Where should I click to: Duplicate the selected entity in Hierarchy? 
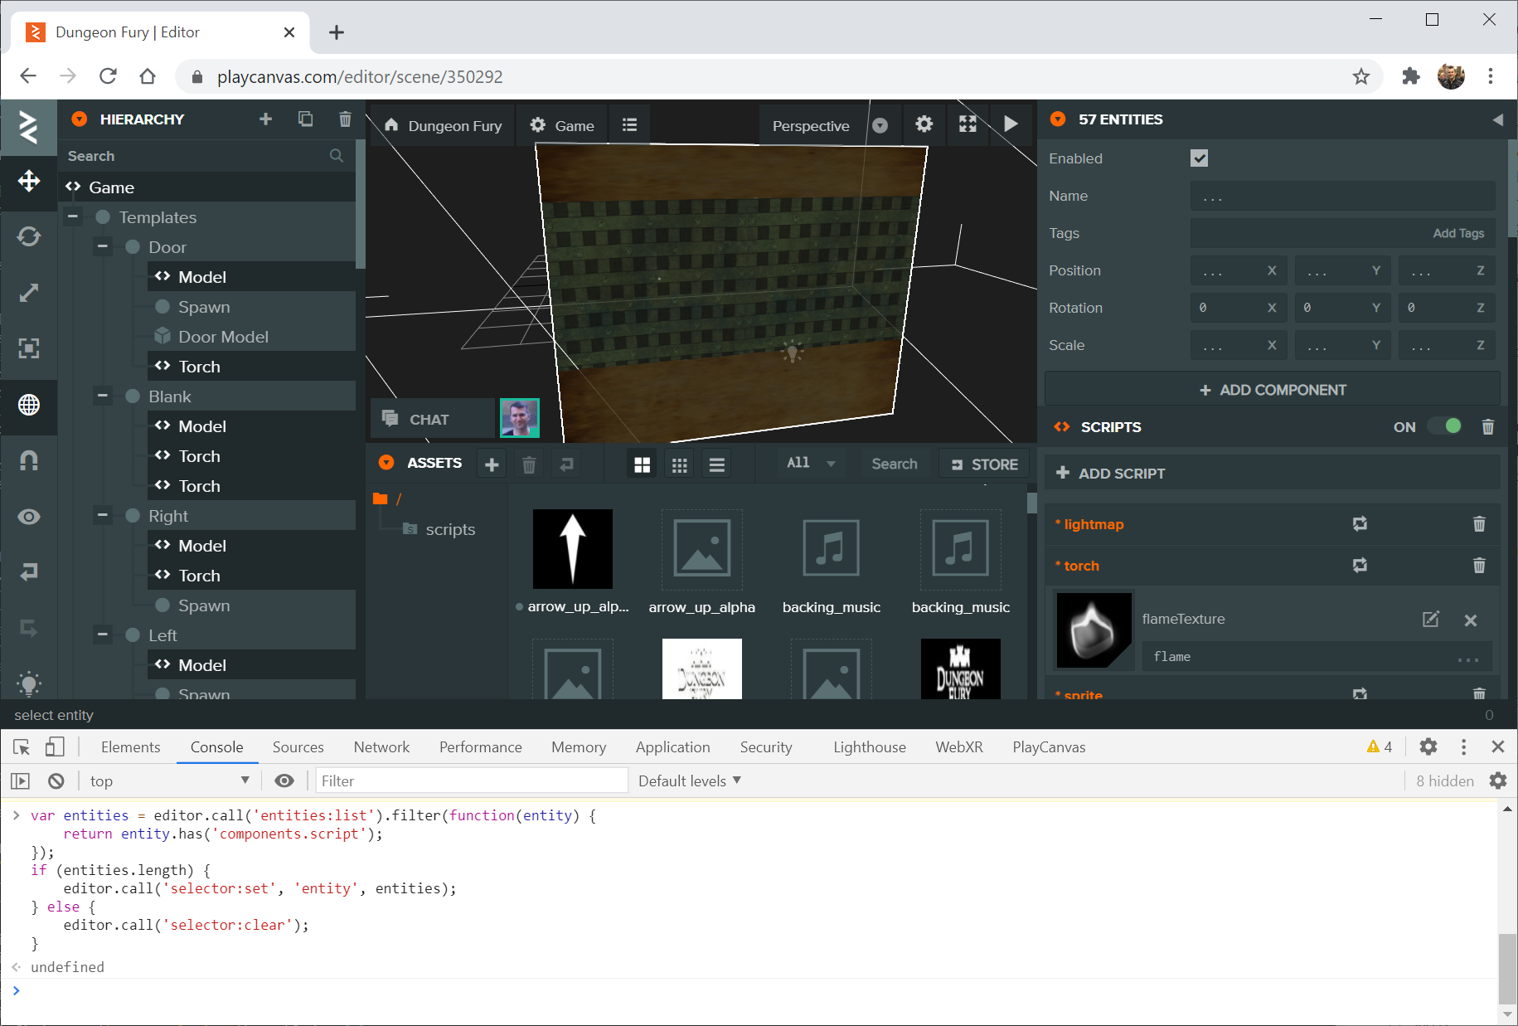click(x=305, y=119)
